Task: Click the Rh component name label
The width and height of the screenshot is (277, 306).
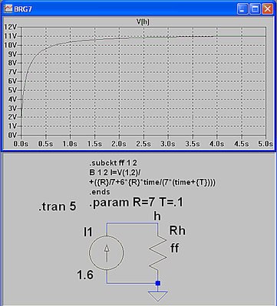Action: point(177,230)
